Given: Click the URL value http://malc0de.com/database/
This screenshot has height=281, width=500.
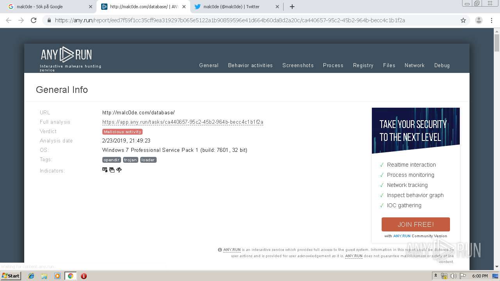Looking at the screenshot, I should (x=139, y=112).
